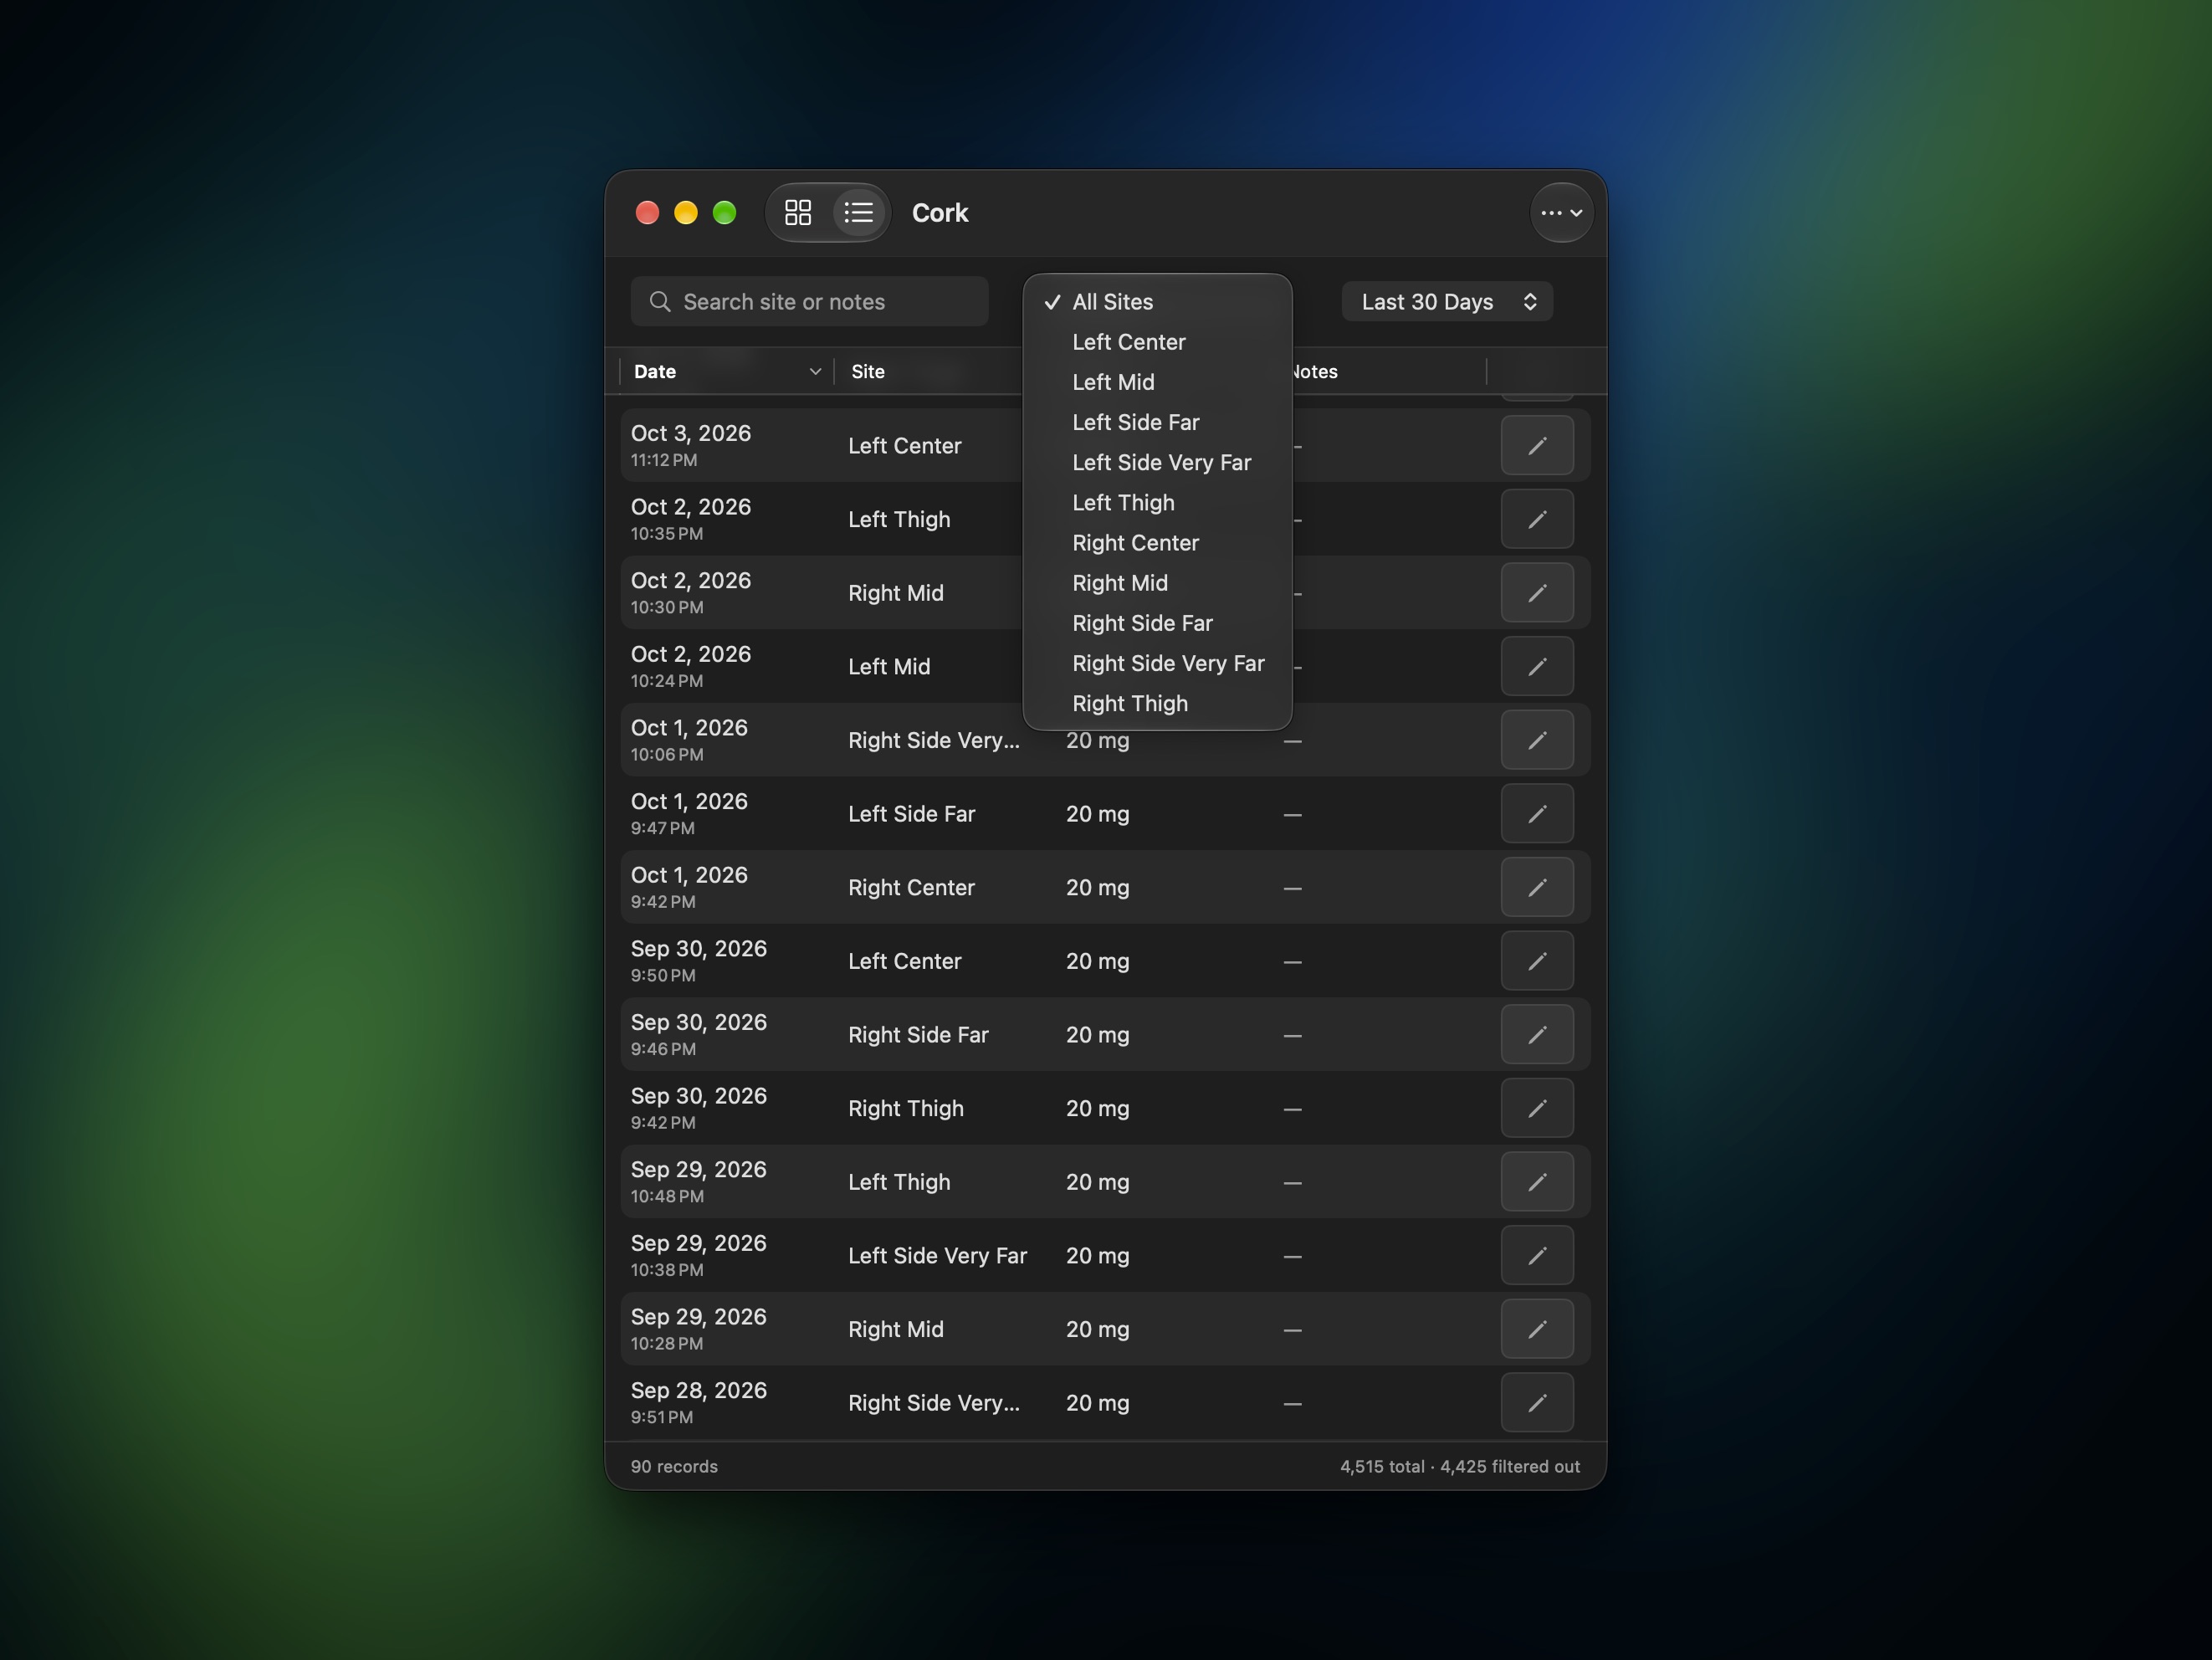Switch to grid view icon
2212x1660 pixels.
click(797, 213)
